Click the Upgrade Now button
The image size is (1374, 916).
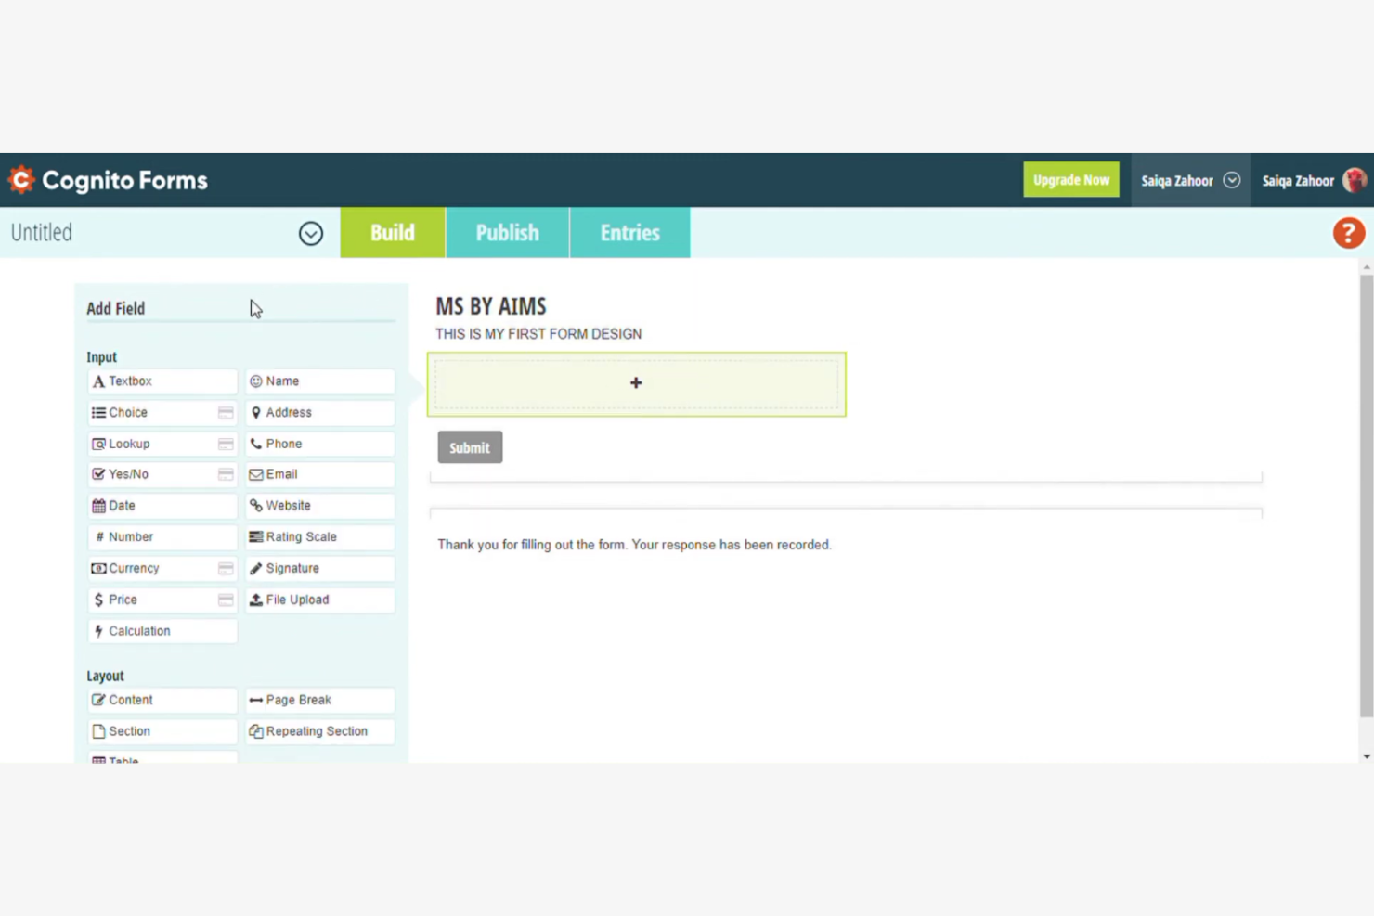[1071, 179]
